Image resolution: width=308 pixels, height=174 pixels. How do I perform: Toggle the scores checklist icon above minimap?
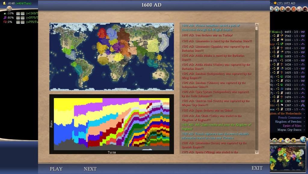287,141
